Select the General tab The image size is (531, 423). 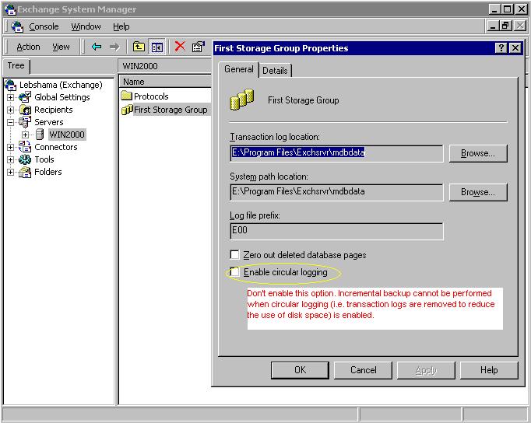pyautogui.click(x=239, y=69)
